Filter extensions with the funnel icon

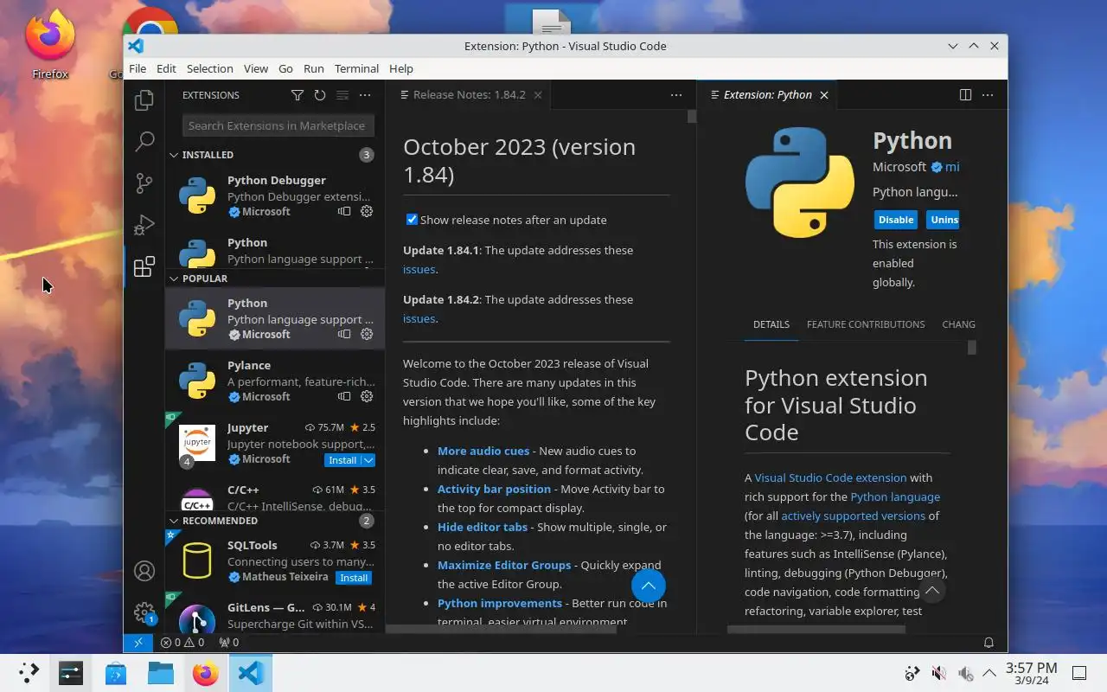(x=298, y=95)
